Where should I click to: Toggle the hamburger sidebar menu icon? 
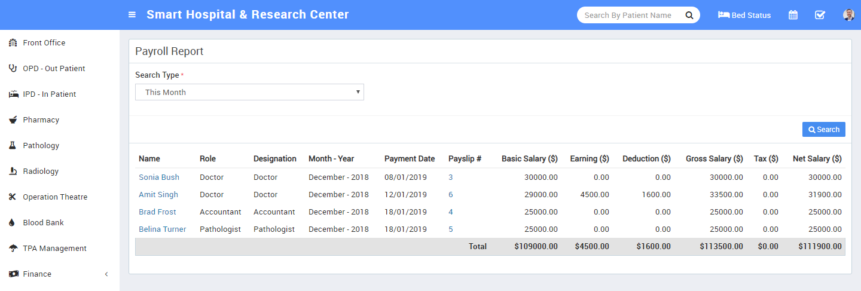point(132,15)
